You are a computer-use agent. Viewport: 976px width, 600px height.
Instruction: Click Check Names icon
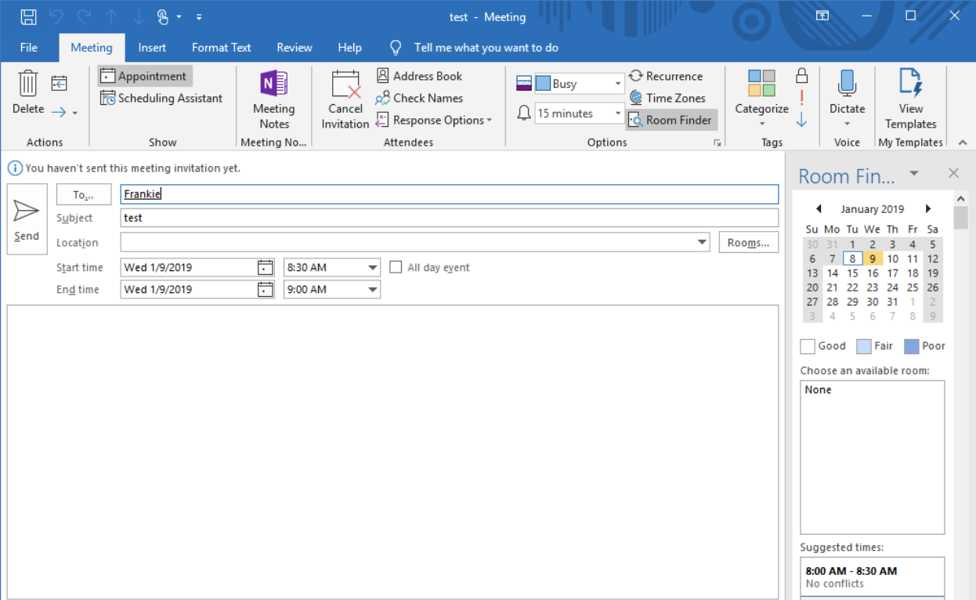tap(382, 98)
